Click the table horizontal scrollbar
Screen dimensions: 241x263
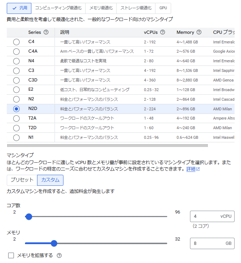[107, 146]
